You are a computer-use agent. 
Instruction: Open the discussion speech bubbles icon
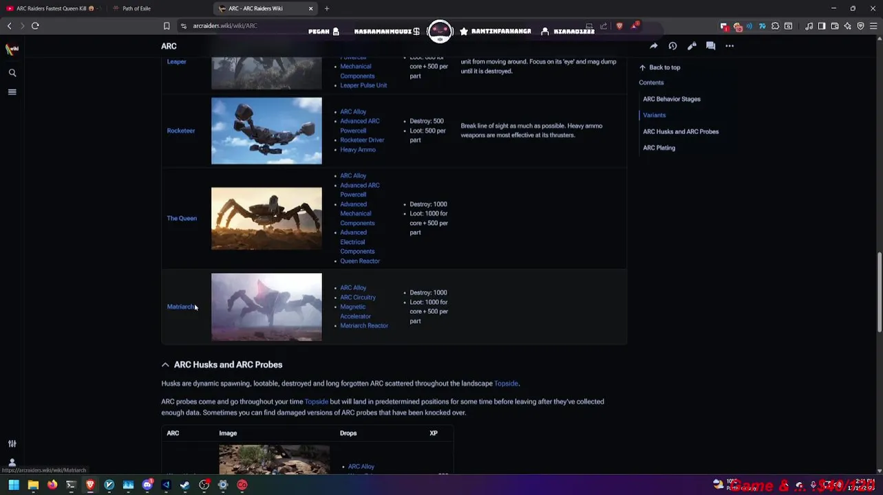(x=710, y=46)
